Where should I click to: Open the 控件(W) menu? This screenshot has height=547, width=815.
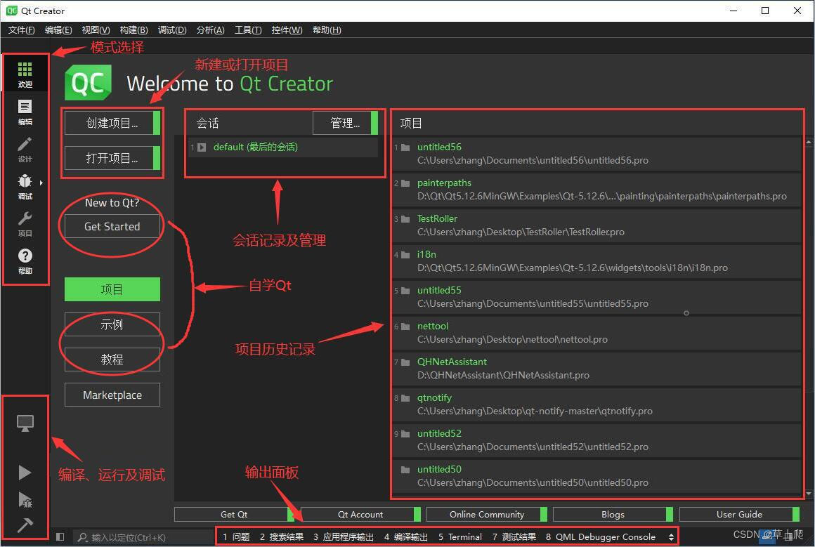click(287, 30)
